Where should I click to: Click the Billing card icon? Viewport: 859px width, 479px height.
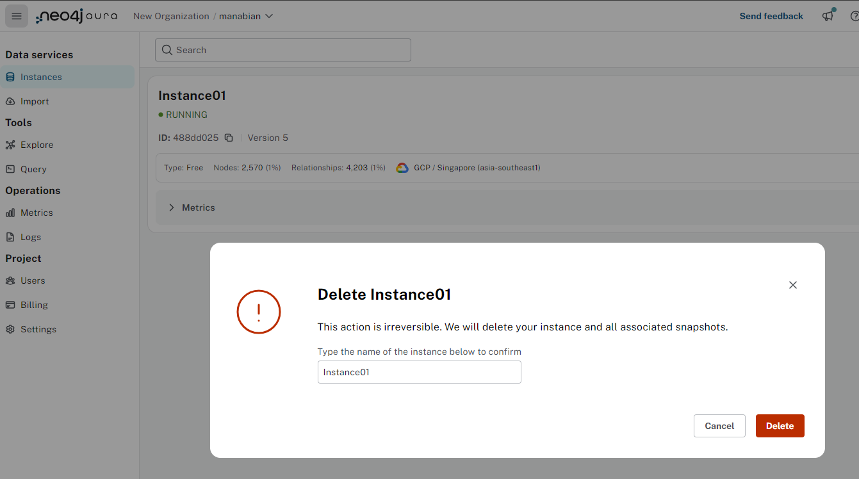[x=10, y=305]
